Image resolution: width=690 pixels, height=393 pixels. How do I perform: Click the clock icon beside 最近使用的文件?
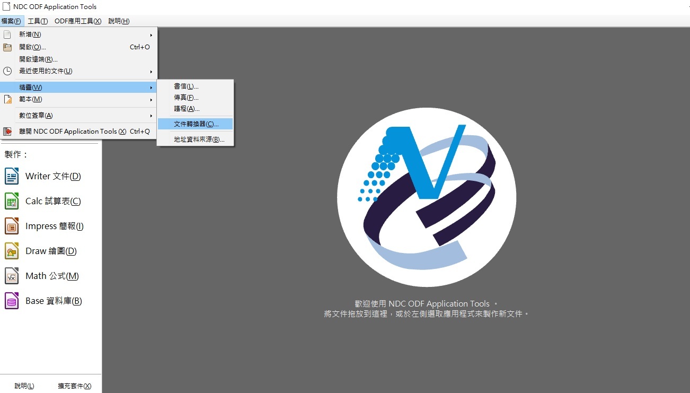click(x=7, y=71)
